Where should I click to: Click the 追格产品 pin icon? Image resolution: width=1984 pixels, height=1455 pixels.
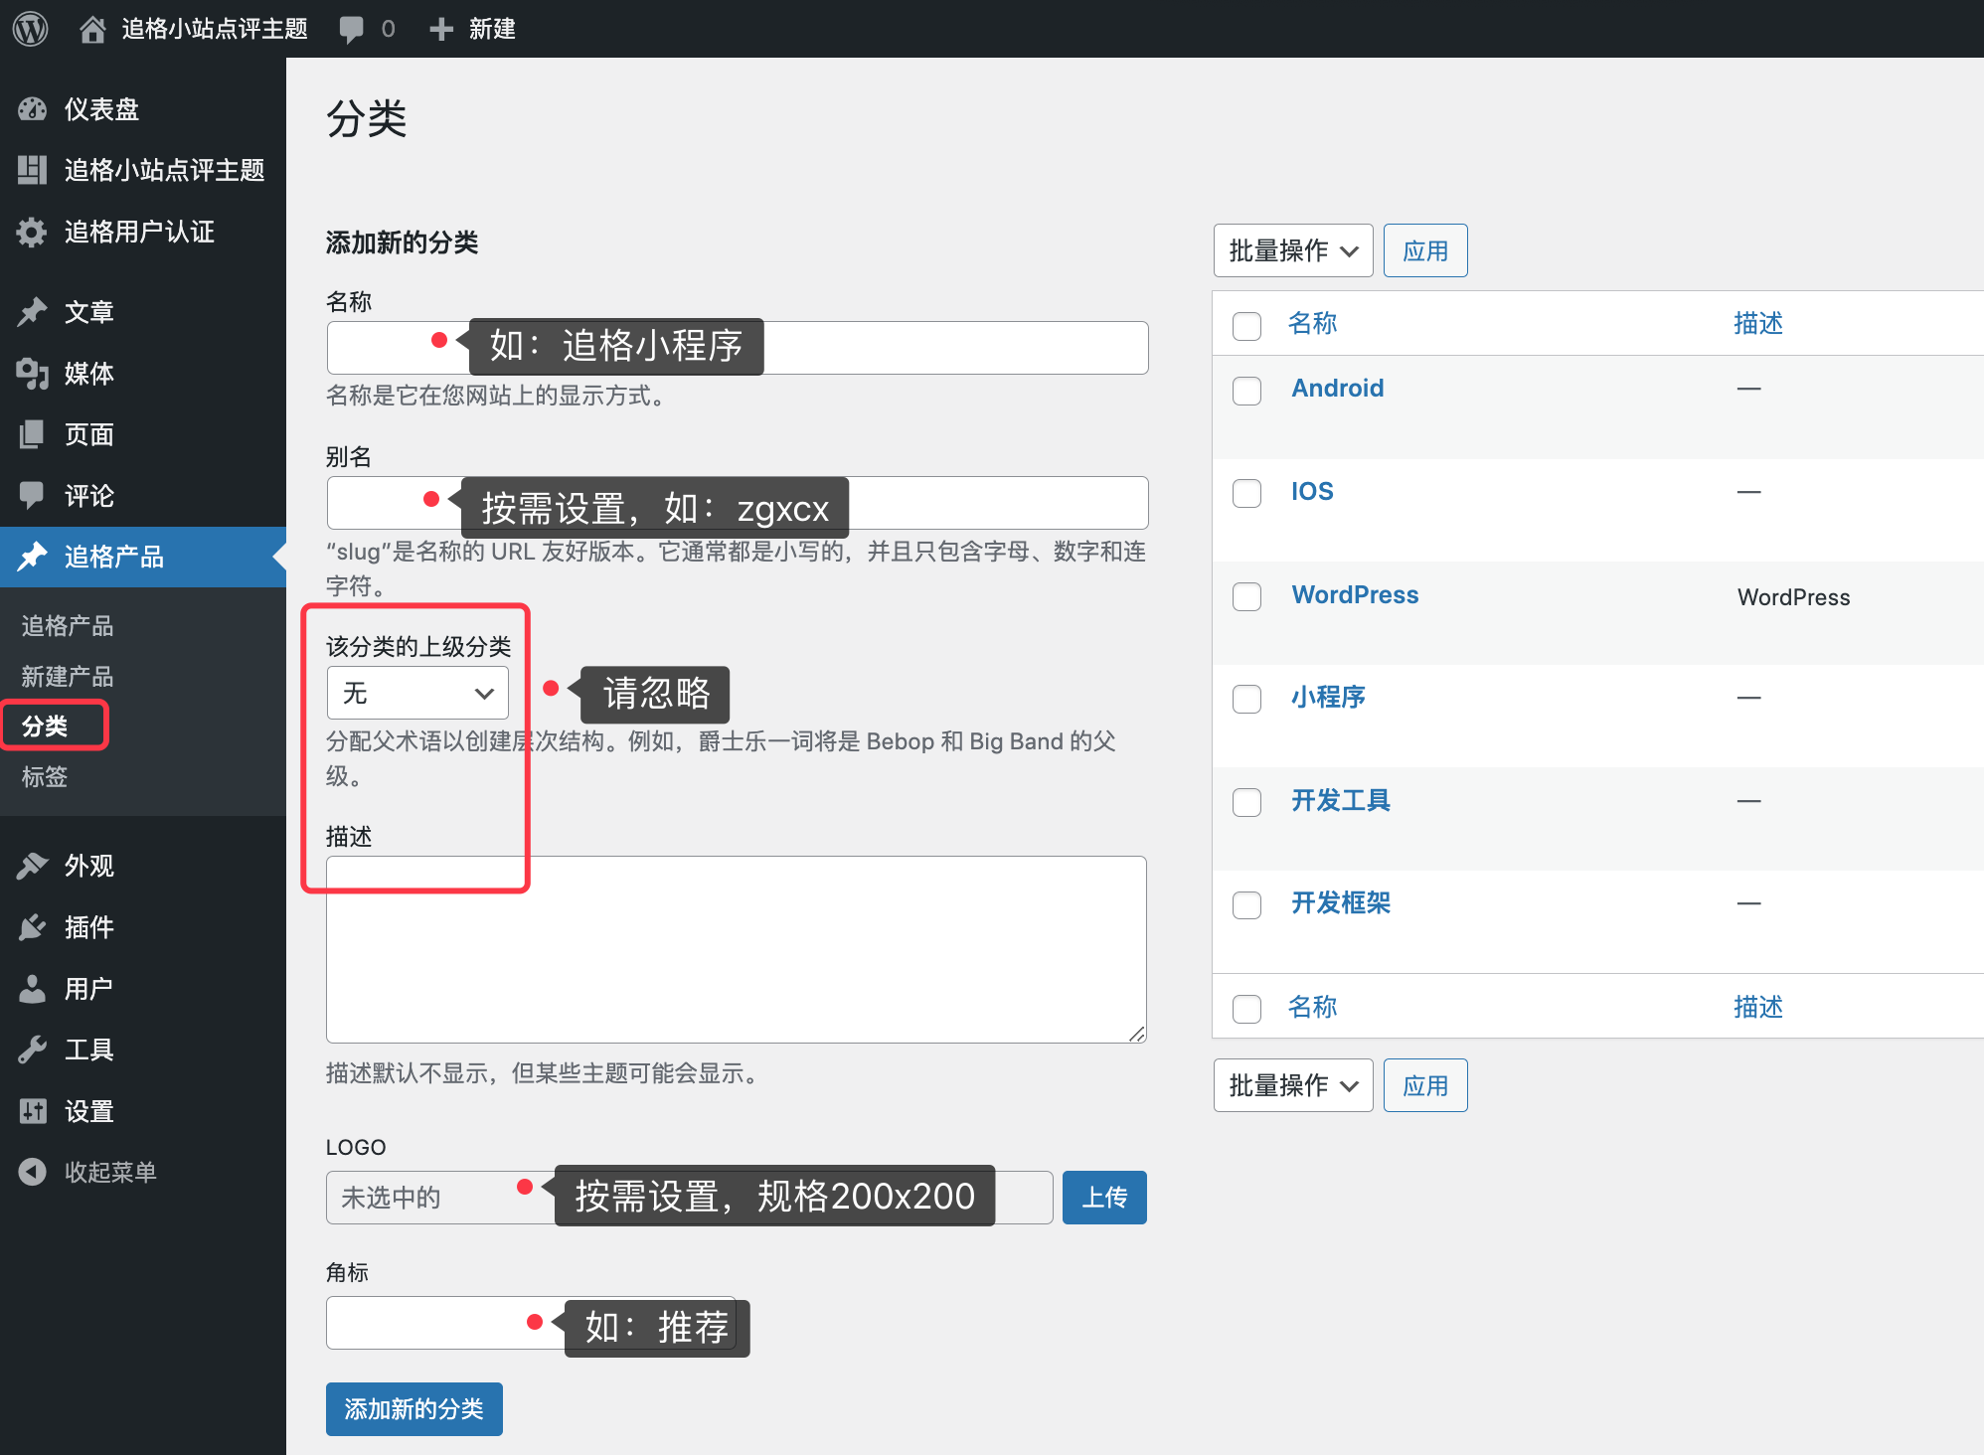coord(32,557)
